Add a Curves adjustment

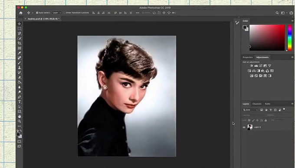click(x=261, y=66)
